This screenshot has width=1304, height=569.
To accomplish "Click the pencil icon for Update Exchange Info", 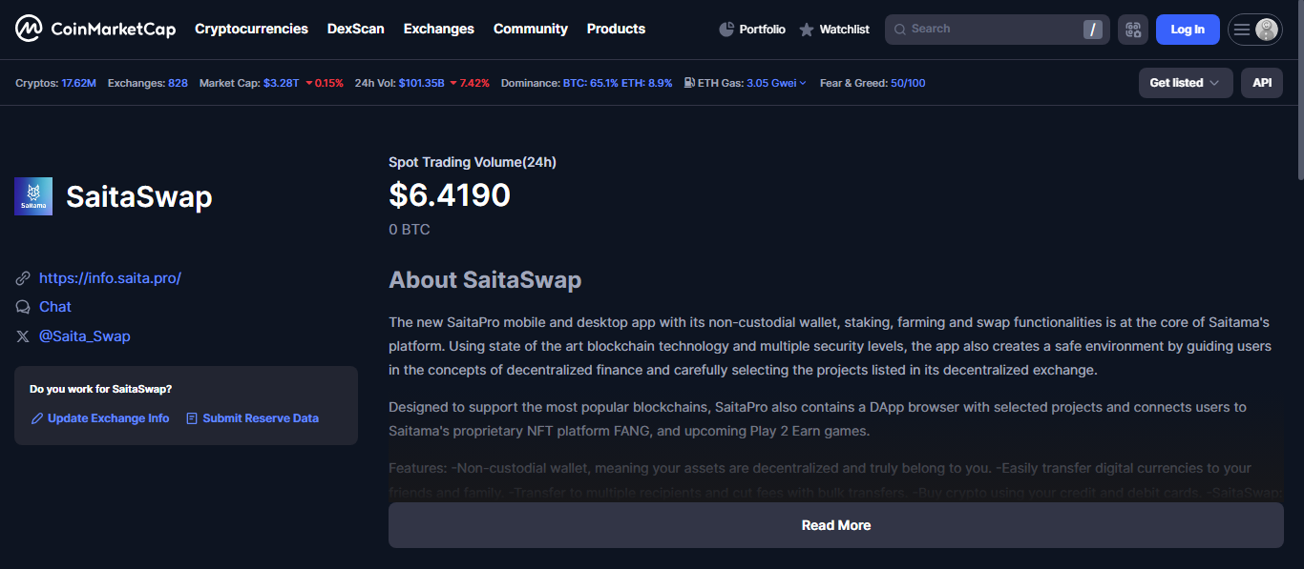I will coord(37,418).
